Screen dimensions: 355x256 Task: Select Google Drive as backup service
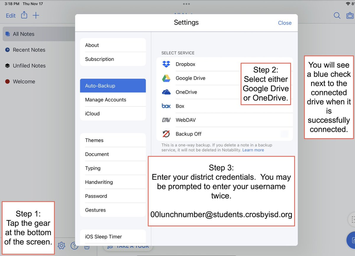click(225, 78)
